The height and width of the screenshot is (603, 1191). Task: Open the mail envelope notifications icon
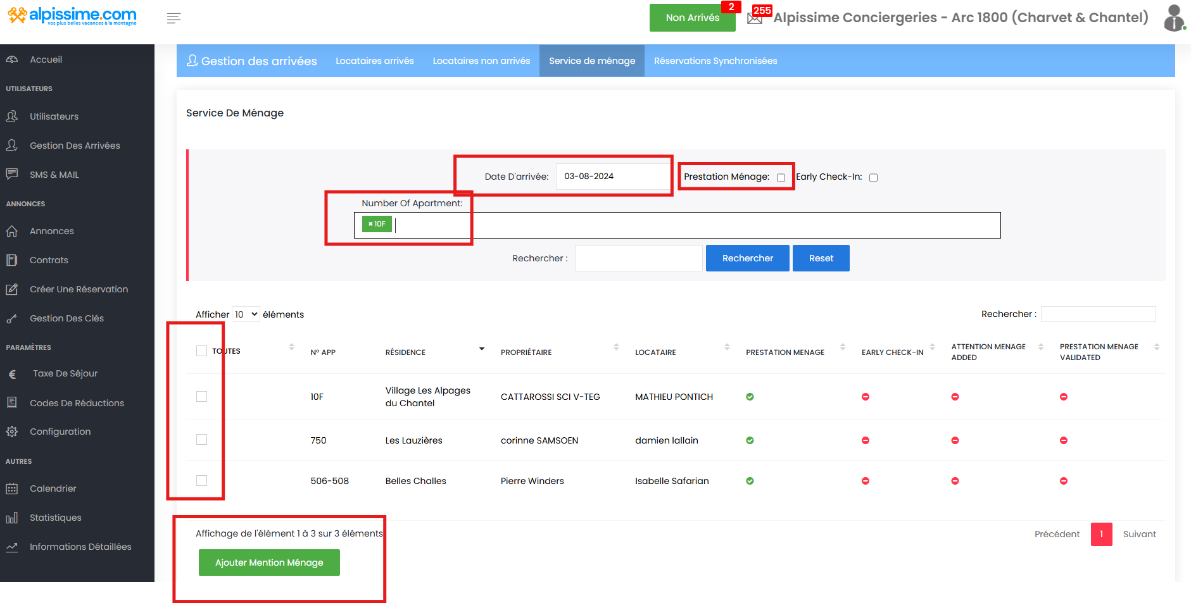755,18
